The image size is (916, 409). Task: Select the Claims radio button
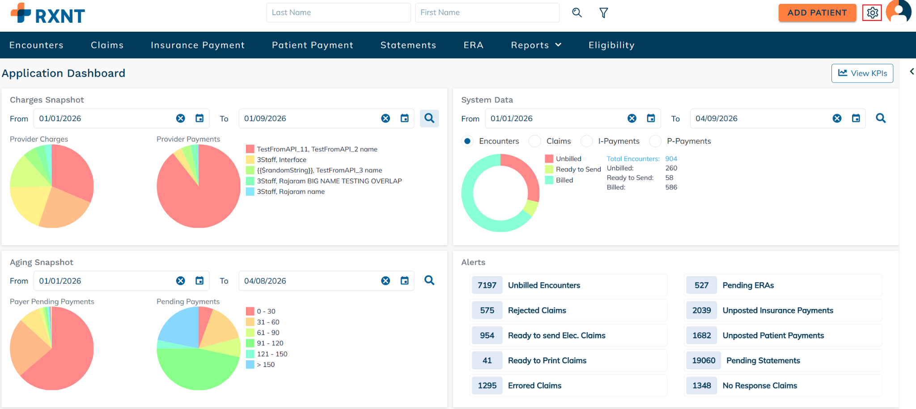pos(535,141)
